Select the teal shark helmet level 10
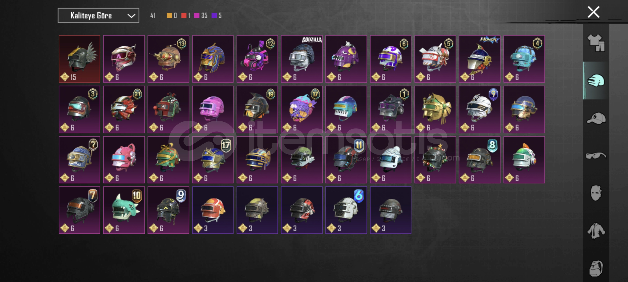 point(124,210)
